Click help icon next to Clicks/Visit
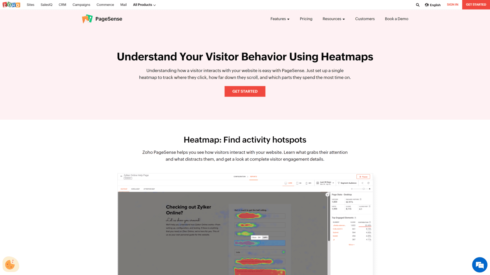The image size is (490, 275). (x=370, y=206)
